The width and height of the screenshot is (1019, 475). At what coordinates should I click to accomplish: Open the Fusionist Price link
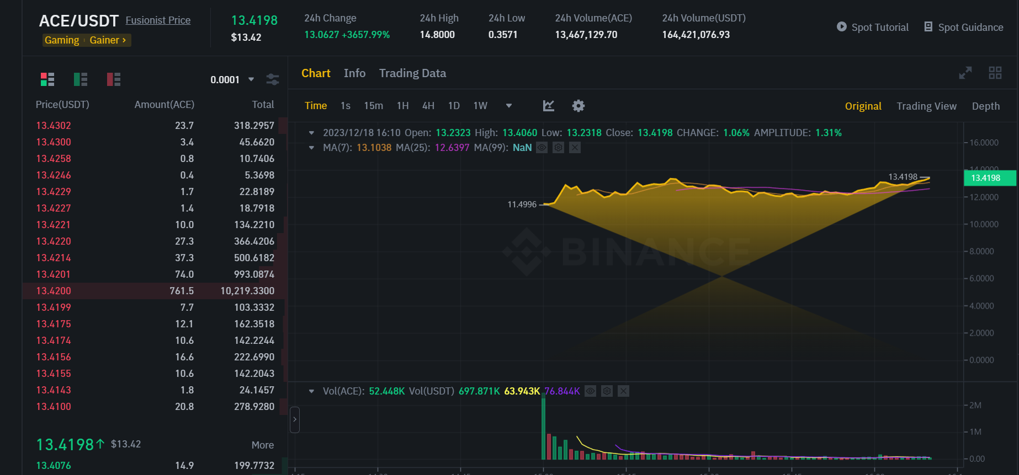pyautogui.click(x=158, y=20)
